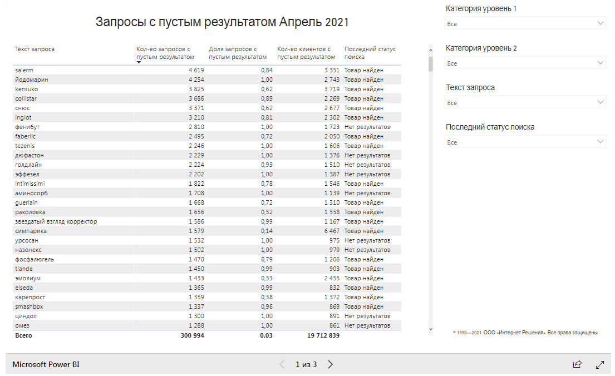Select the 'collistar' query cell

tap(26, 98)
